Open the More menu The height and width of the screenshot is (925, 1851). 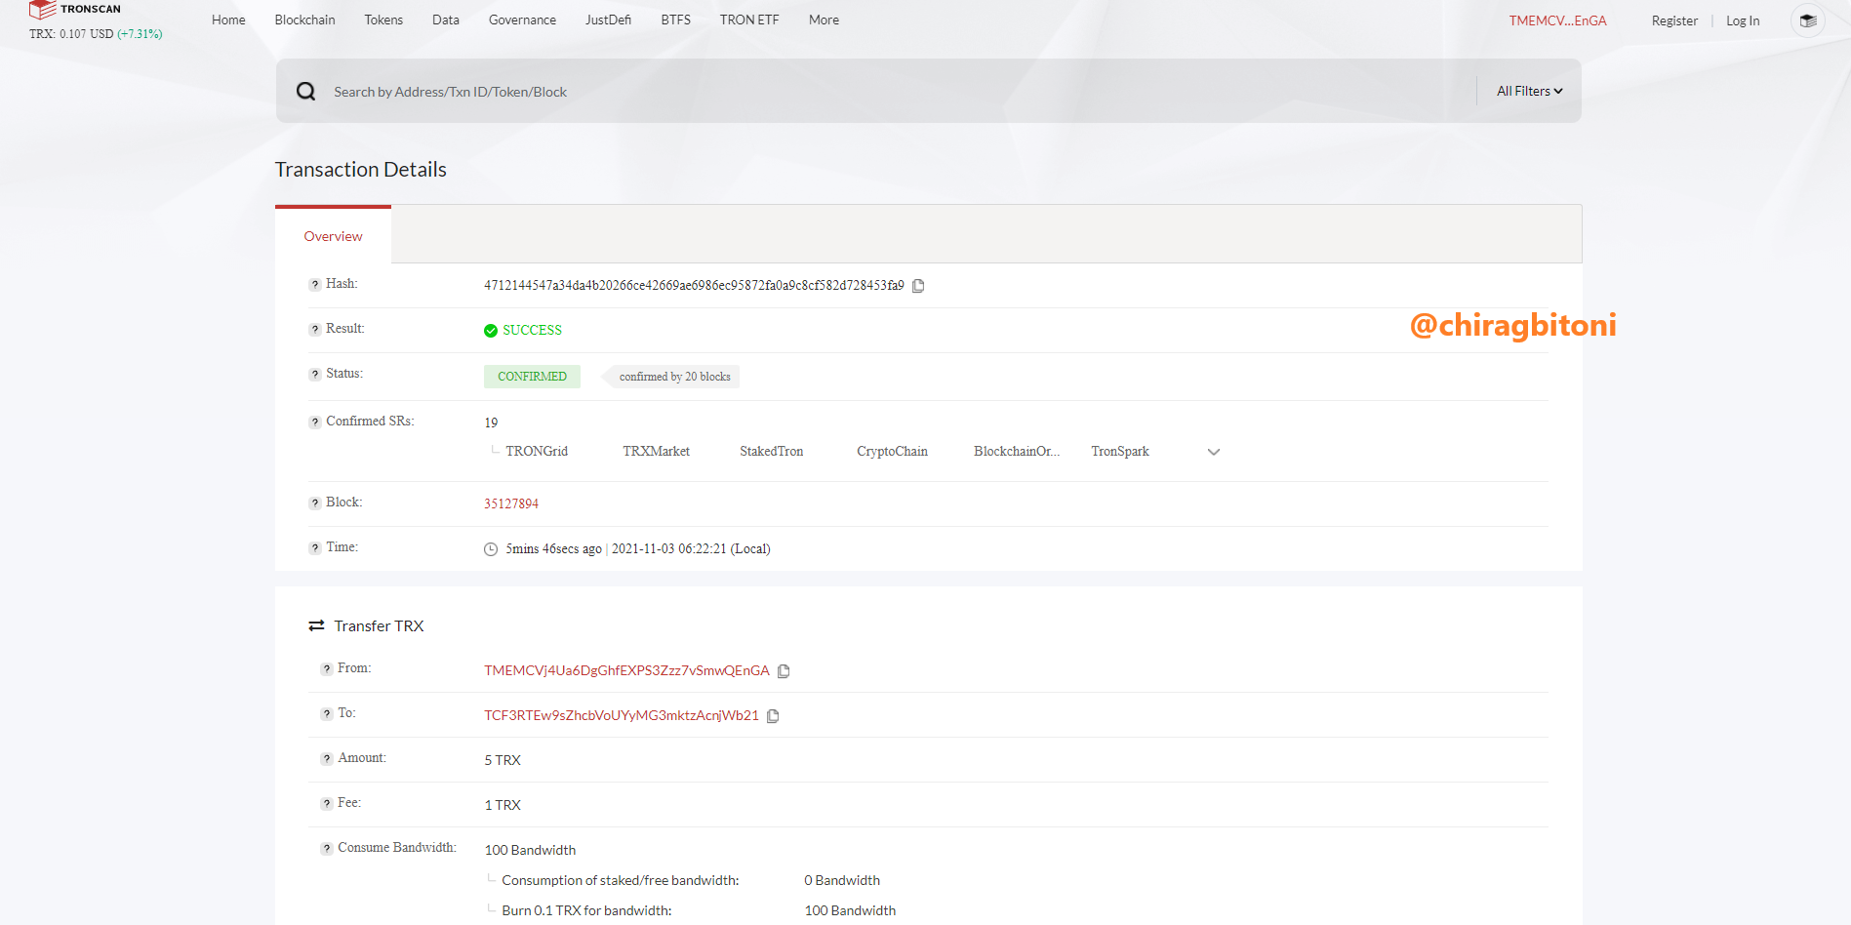click(x=824, y=20)
